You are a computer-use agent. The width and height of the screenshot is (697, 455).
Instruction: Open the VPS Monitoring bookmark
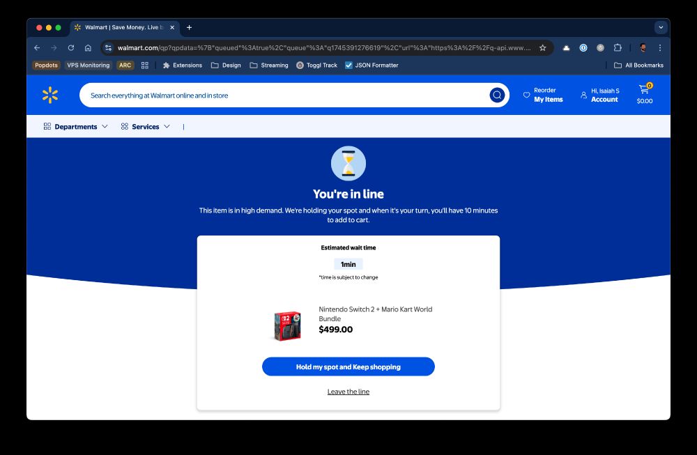pyautogui.click(x=89, y=65)
